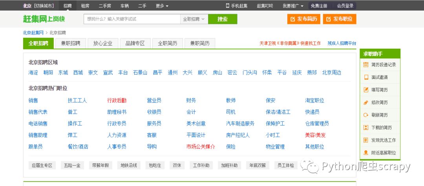Select the 石景山 district link
The height and width of the screenshot is (186, 424).
(x=140, y=73)
